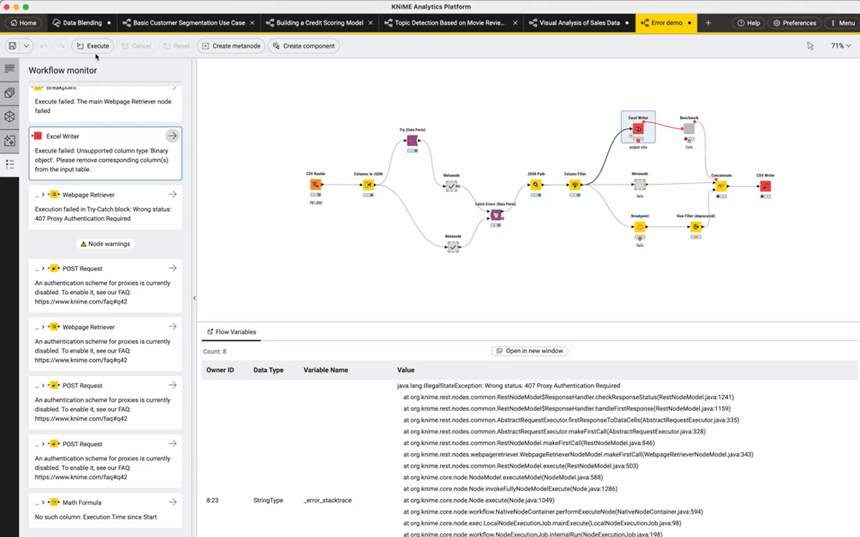Select the Error demo tab
This screenshot has width=860, height=537.
666,23
